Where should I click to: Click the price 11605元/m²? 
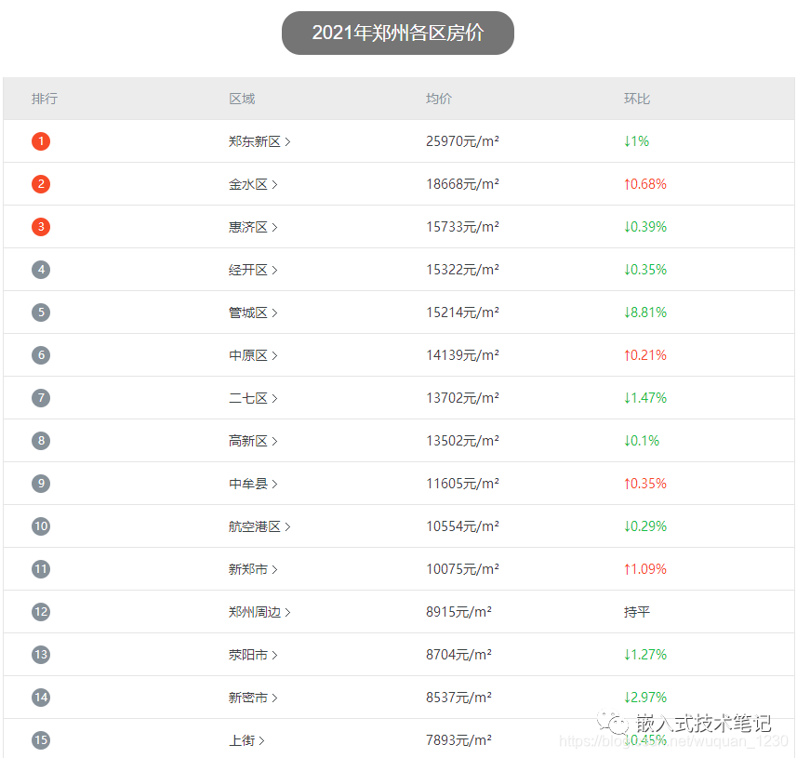point(462,483)
